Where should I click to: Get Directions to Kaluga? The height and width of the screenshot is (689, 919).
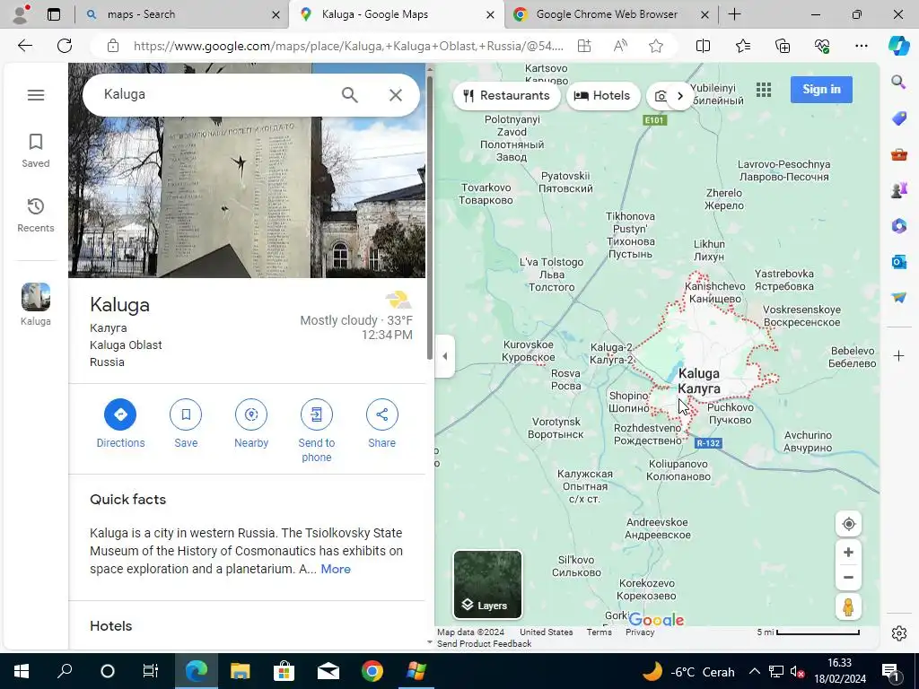(x=120, y=423)
